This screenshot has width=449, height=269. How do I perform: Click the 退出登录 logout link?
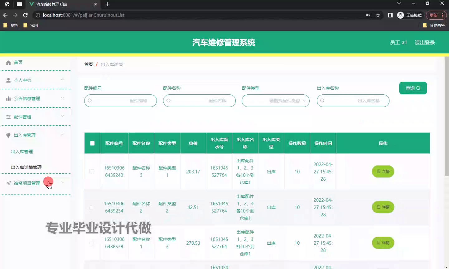coord(425,43)
